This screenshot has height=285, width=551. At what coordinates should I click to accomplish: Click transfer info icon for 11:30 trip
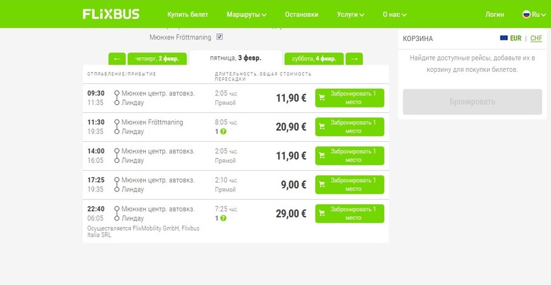pyautogui.click(x=223, y=132)
